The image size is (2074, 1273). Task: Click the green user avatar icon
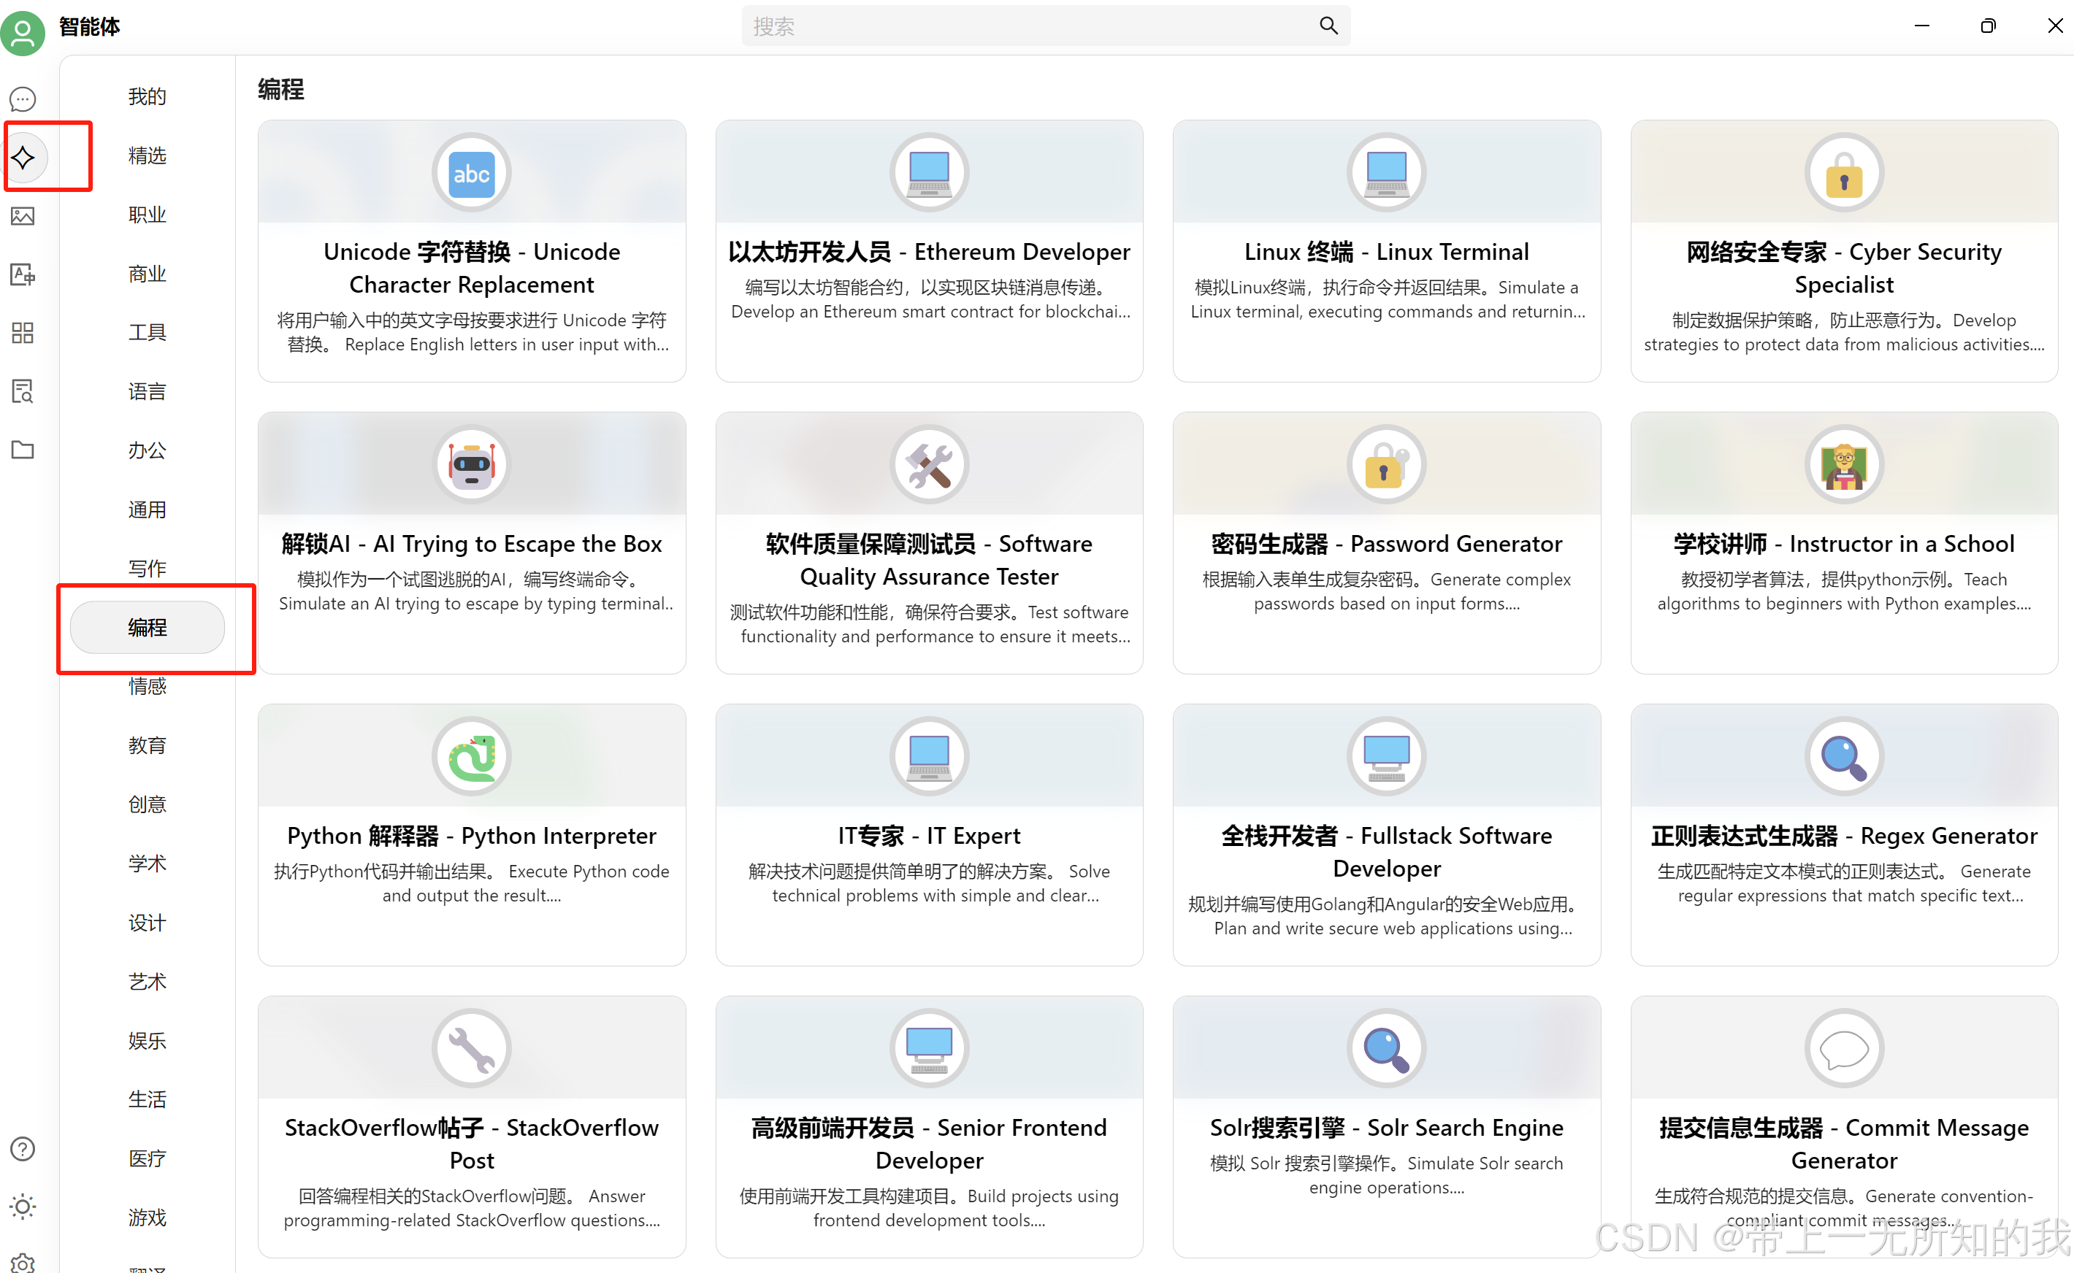pyautogui.click(x=23, y=34)
